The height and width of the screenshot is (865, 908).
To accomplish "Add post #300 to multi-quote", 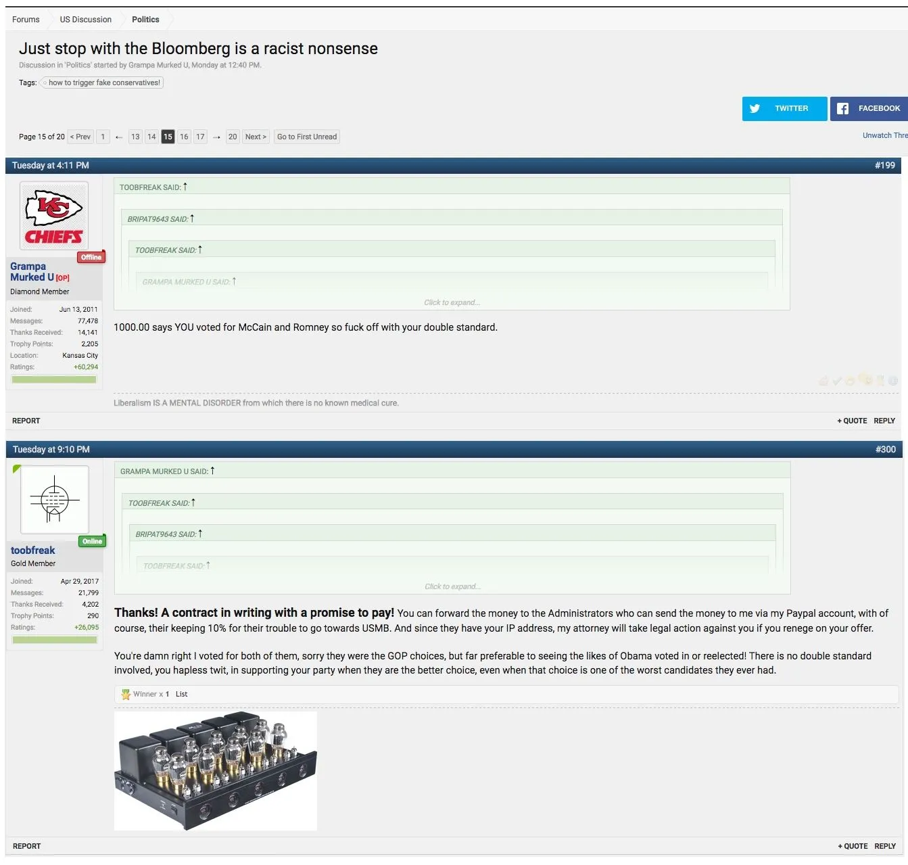I will (x=853, y=846).
